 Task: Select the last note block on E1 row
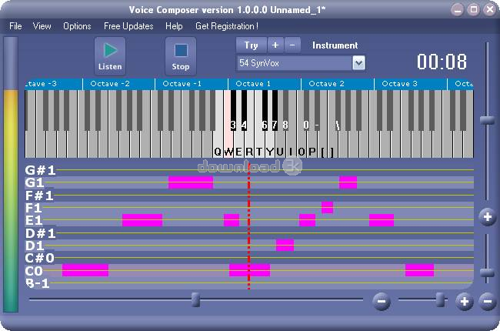pyautogui.click(x=382, y=220)
